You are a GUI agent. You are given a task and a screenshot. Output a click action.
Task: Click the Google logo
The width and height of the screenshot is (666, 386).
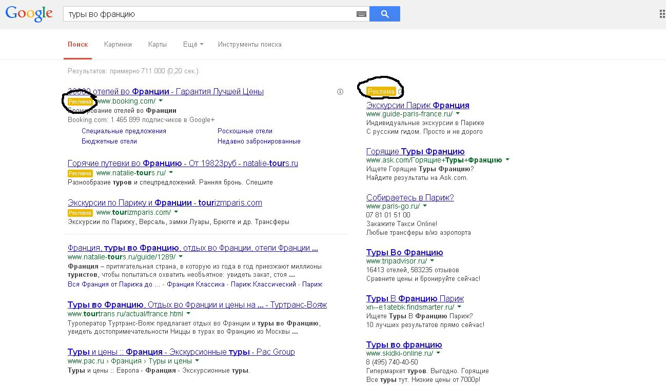tap(29, 14)
